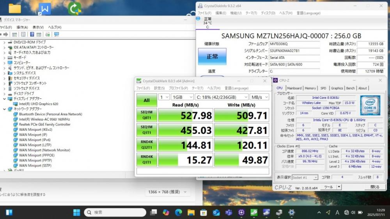The image size is (390, 219).
Task: Open Outlook from the taskbar
Action: point(216,212)
